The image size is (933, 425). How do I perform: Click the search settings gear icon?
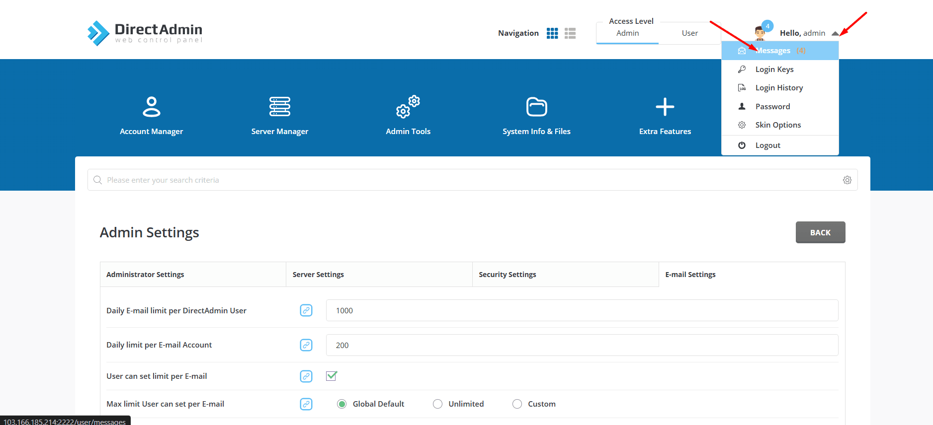pyautogui.click(x=847, y=180)
